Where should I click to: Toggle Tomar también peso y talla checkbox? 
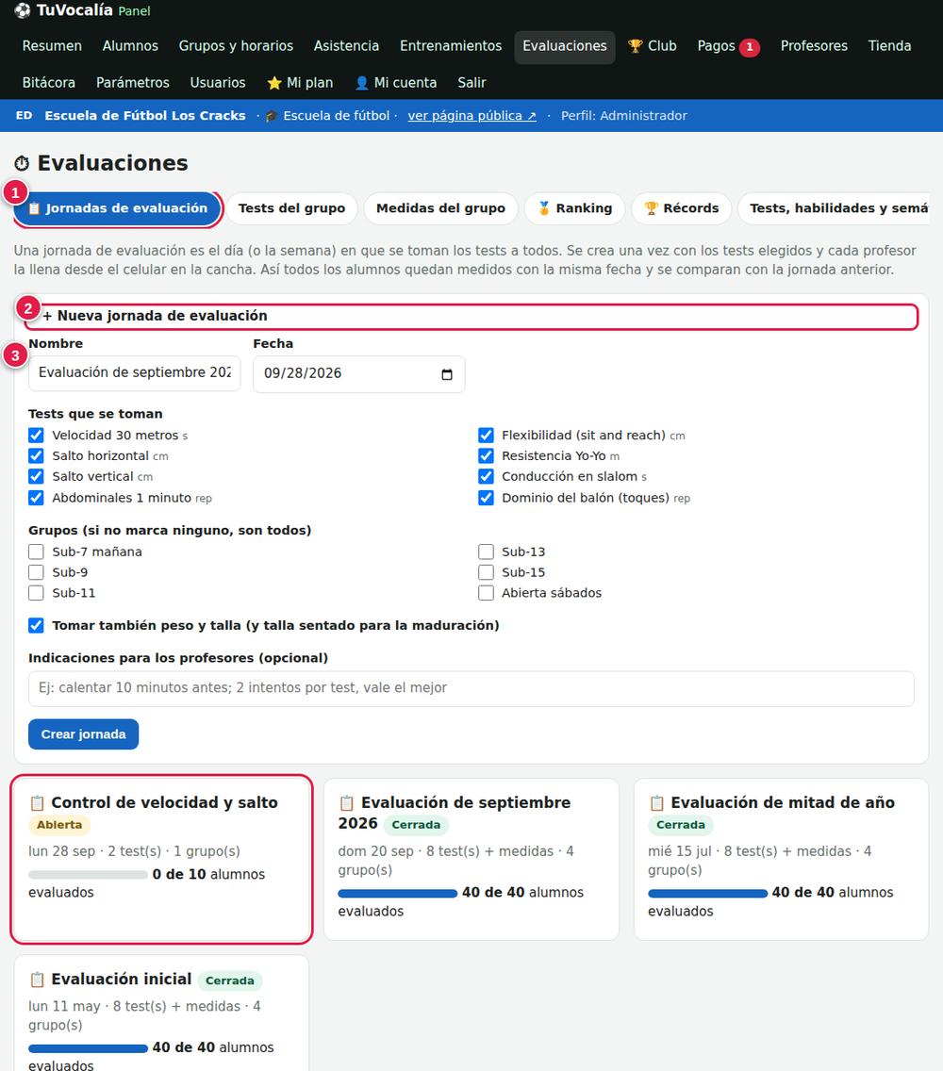(x=36, y=626)
